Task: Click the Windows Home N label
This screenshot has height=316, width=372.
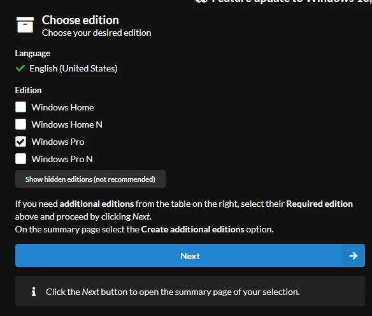Action: 67,124
